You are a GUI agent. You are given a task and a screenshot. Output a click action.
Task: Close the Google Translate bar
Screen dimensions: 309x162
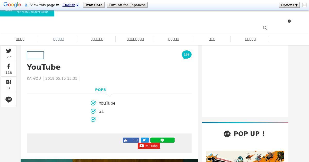coord(304,5)
